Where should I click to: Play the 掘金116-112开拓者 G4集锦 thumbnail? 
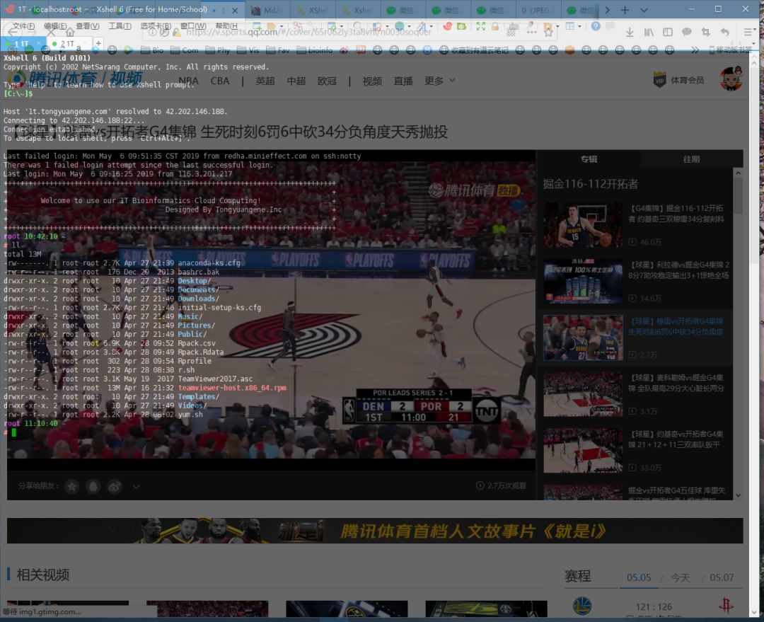(583, 225)
